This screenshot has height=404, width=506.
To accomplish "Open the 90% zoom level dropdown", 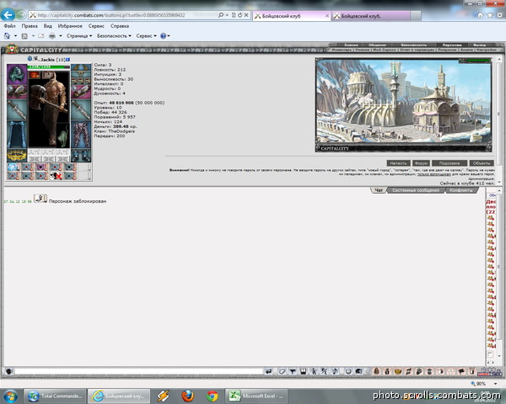I will (x=495, y=384).
